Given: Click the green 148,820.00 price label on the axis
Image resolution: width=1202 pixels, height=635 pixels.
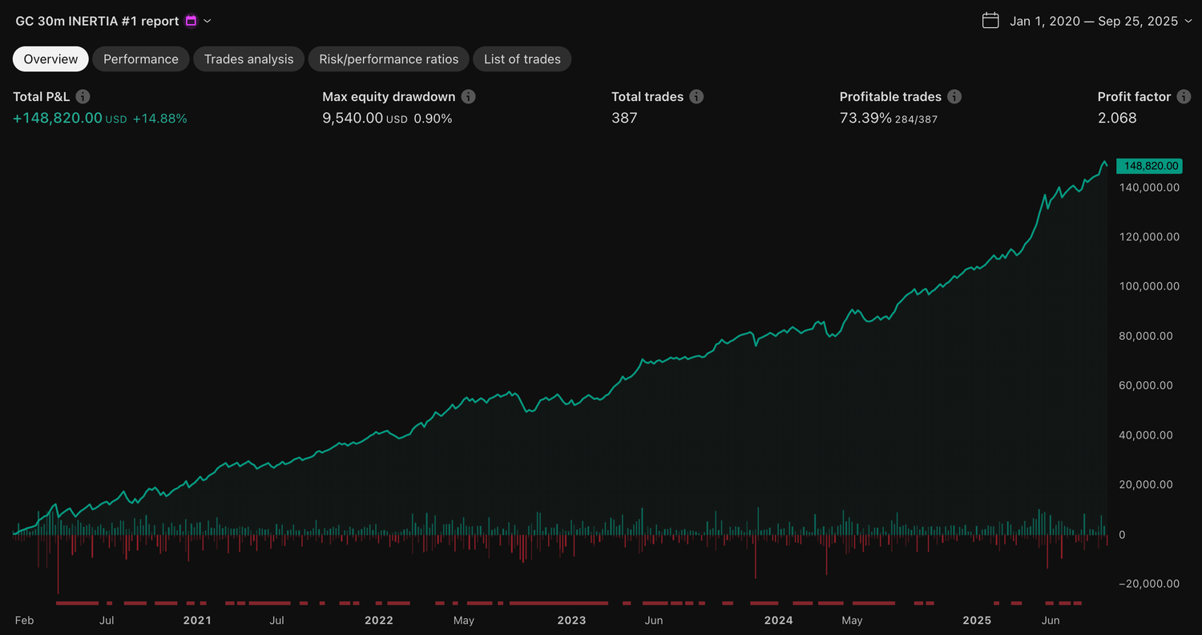Looking at the screenshot, I should point(1150,166).
